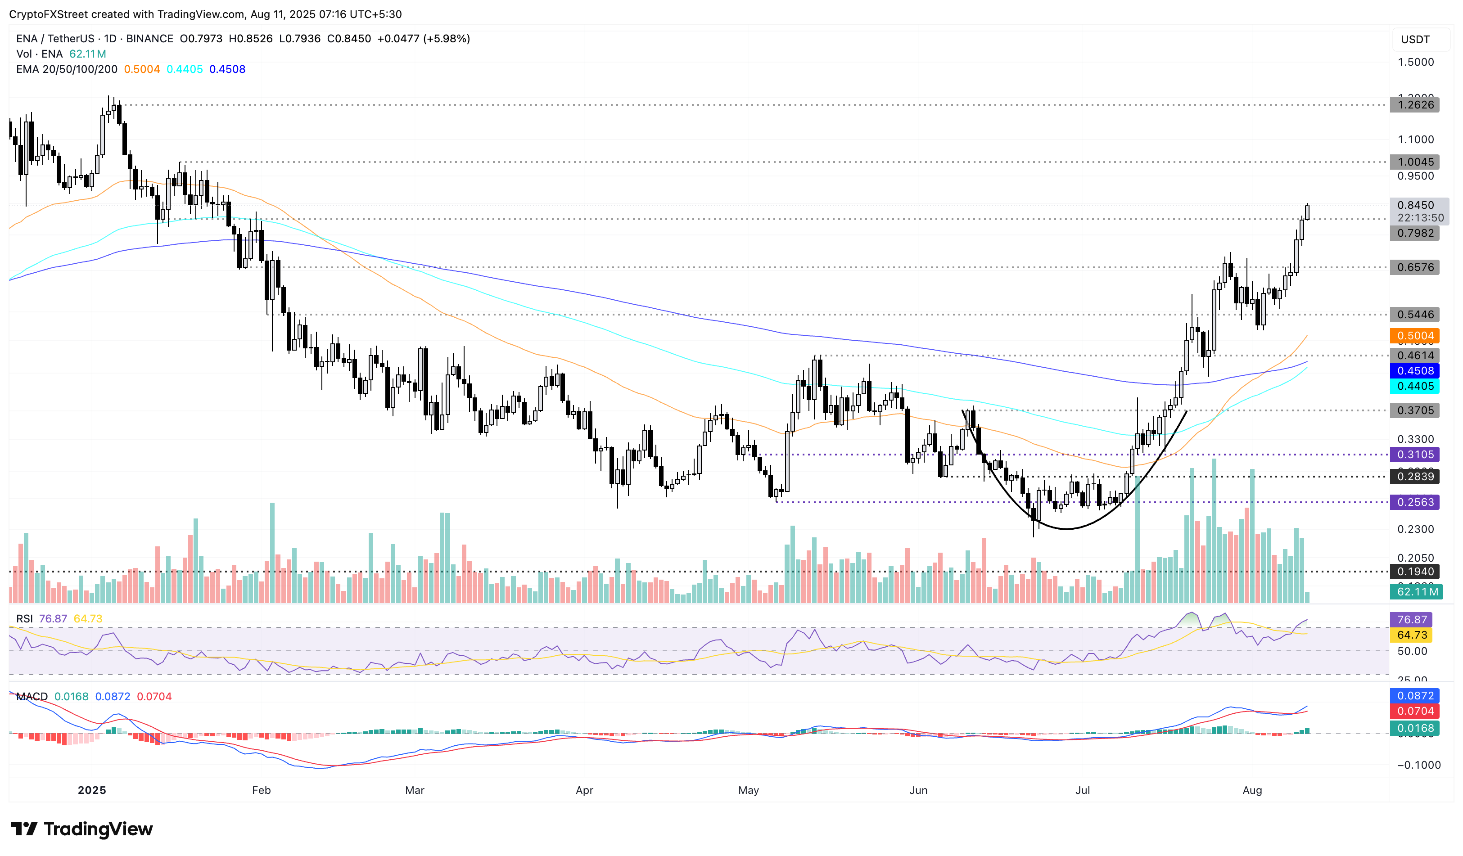Click the Aug label on time axis

(x=1252, y=790)
